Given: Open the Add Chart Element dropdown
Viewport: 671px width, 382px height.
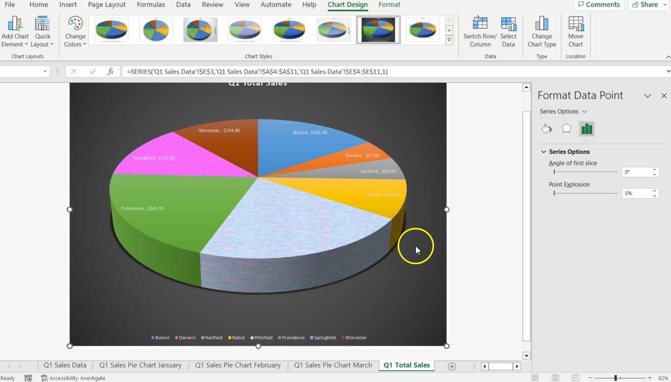Looking at the screenshot, I should coord(15,30).
